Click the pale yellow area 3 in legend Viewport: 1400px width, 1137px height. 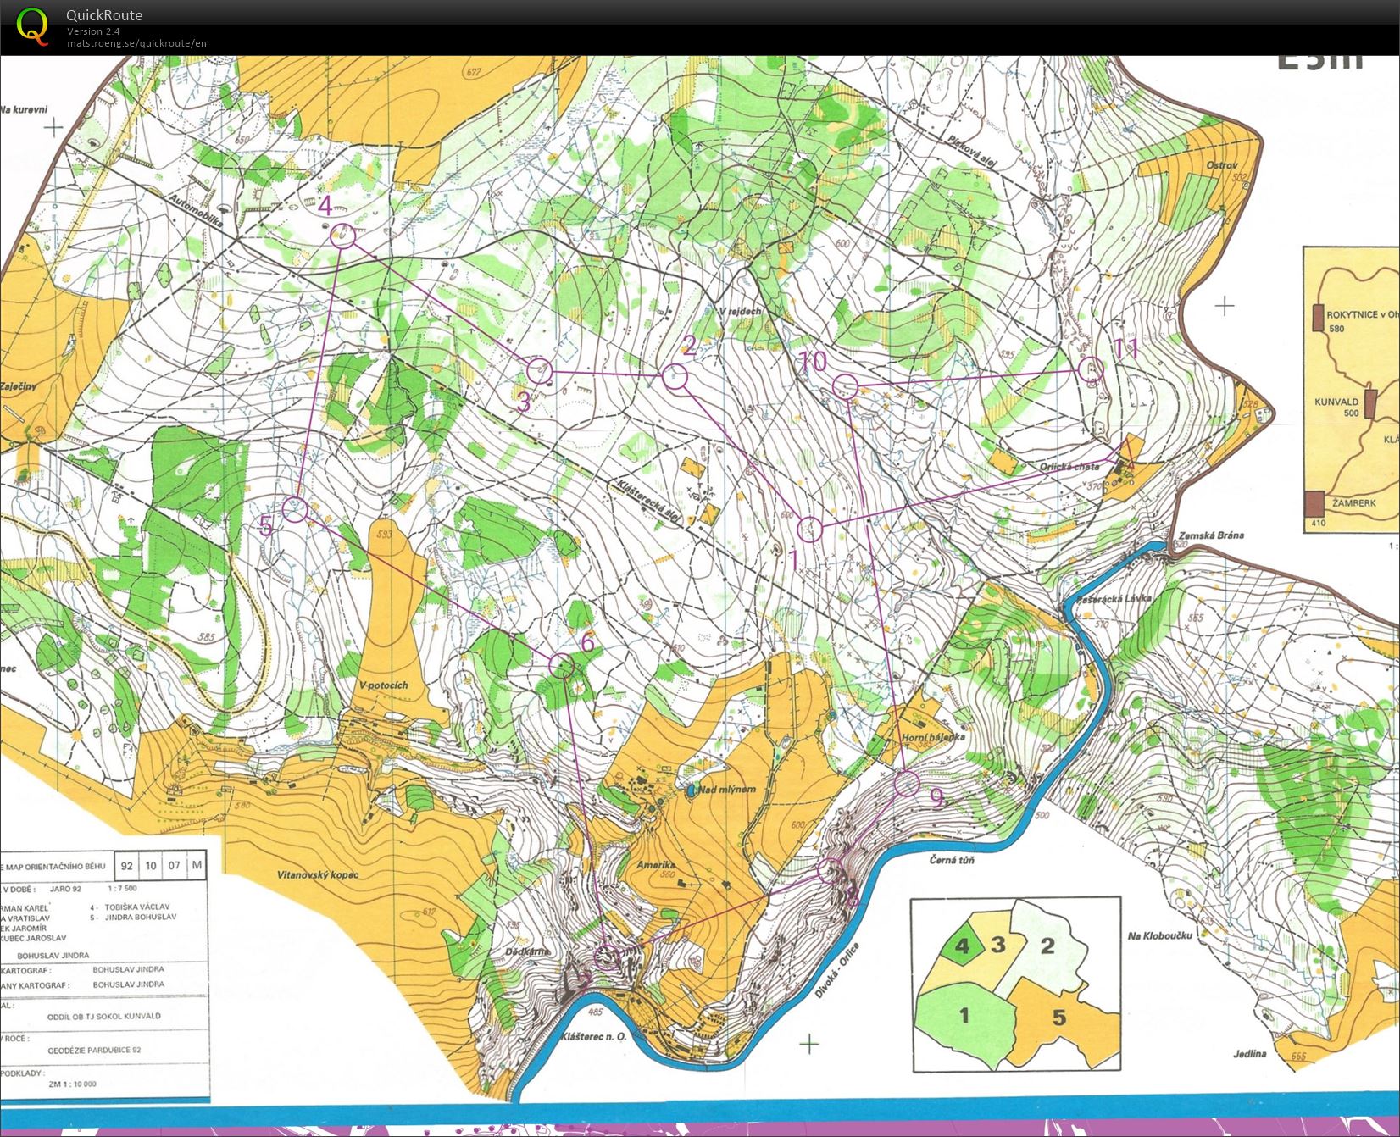click(x=1000, y=945)
